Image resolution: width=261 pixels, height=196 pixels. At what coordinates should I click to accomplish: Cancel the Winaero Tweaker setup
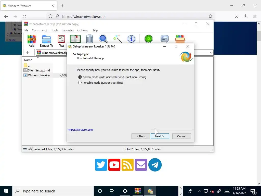pyautogui.click(x=181, y=136)
